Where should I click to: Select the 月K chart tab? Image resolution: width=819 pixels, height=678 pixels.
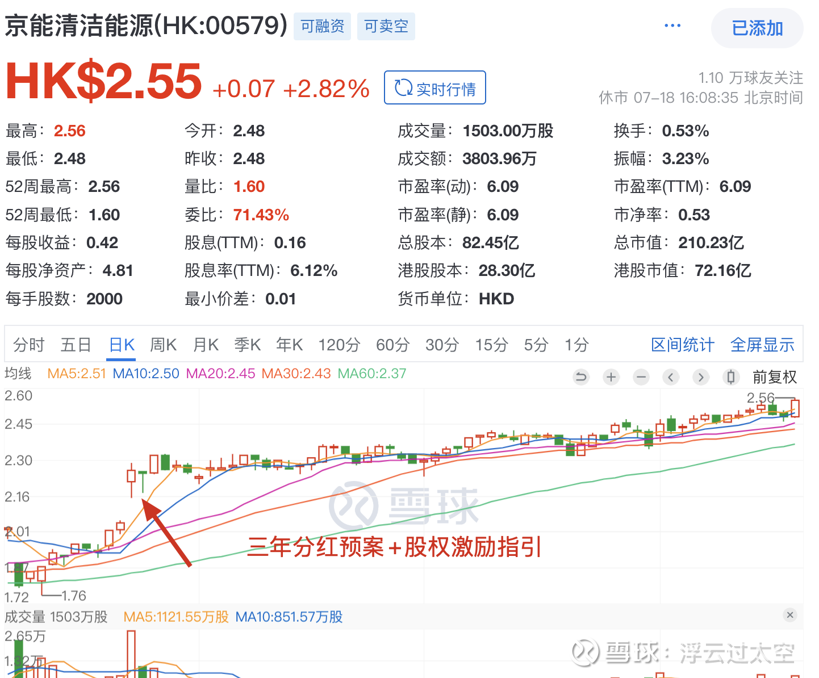pos(206,345)
